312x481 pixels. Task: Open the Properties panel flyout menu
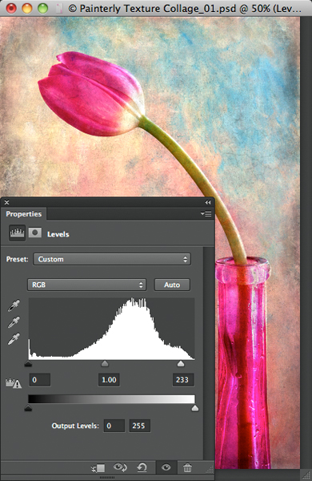pos(206,213)
